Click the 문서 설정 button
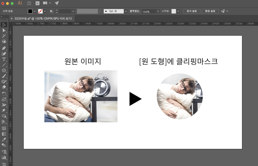The image size is (258, 166). click(x=192, y=11)
